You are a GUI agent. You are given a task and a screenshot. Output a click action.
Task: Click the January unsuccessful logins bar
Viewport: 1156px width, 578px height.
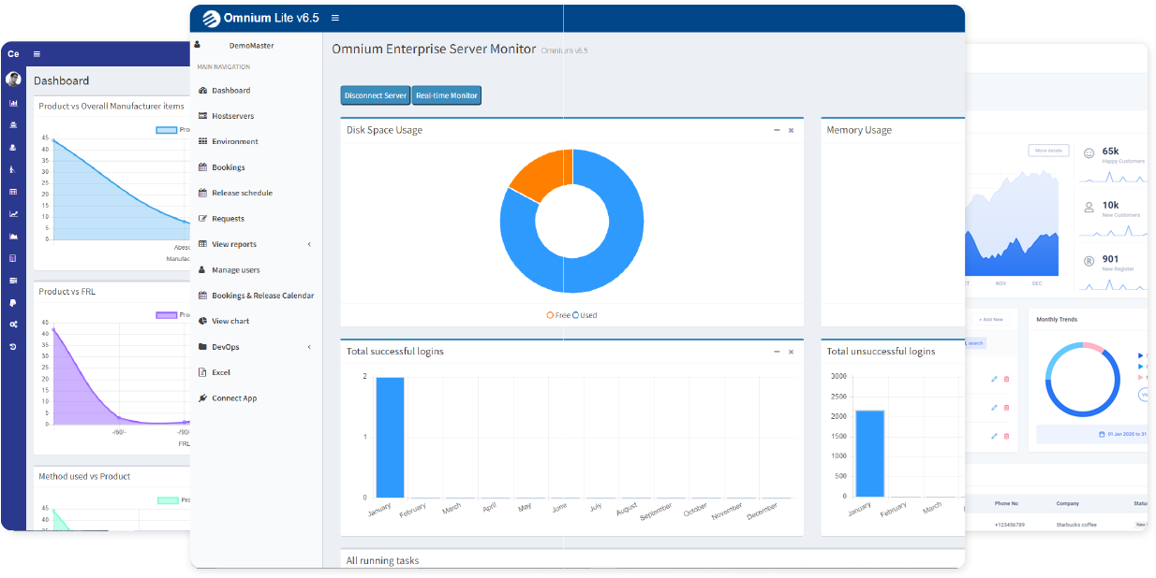coord(869,453)
